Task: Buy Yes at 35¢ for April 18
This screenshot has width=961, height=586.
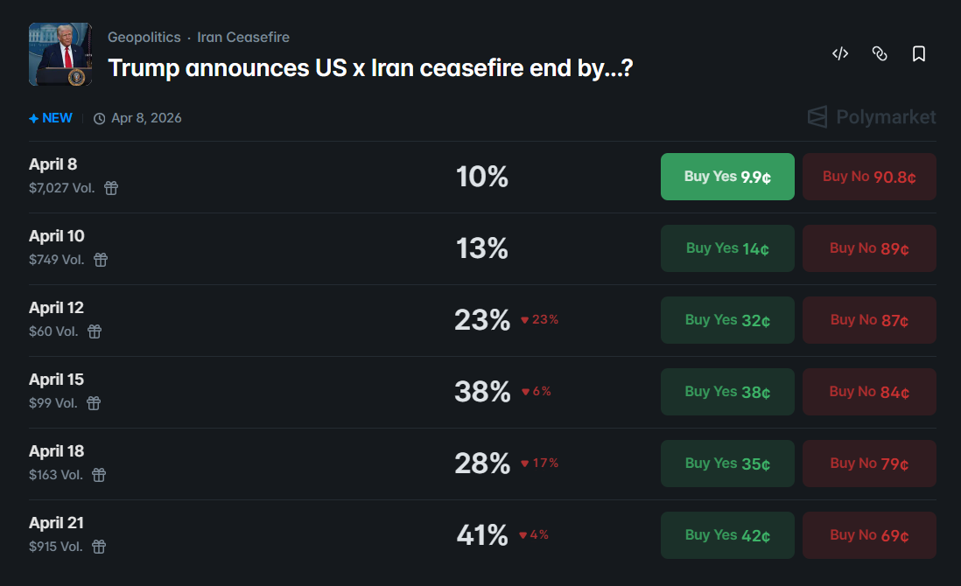Action: tap(727, 464)
